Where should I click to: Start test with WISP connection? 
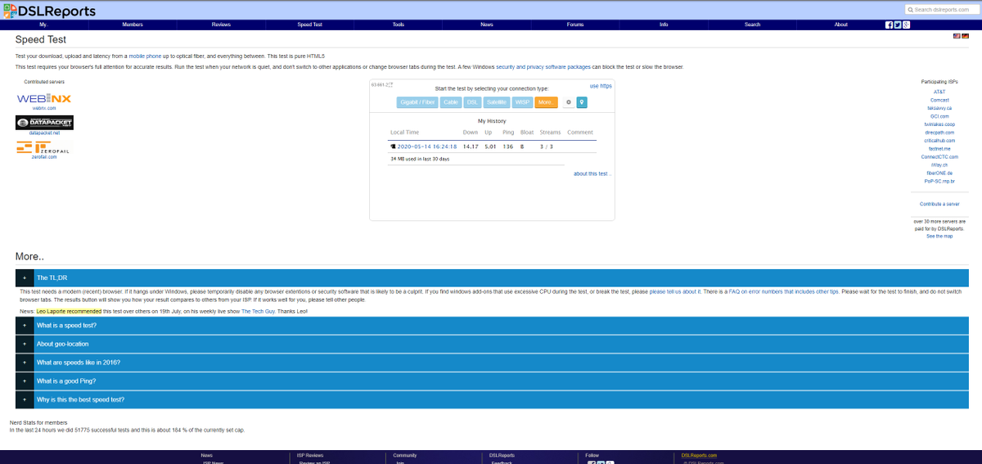[522, 102]
